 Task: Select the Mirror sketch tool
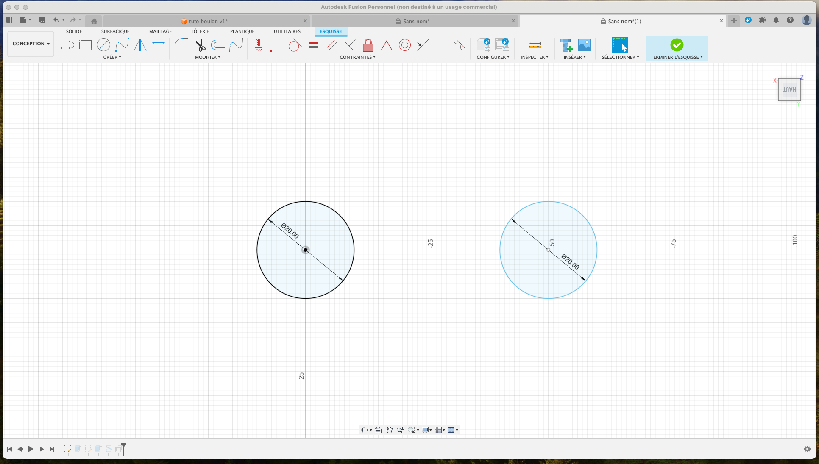pos(140,45)
